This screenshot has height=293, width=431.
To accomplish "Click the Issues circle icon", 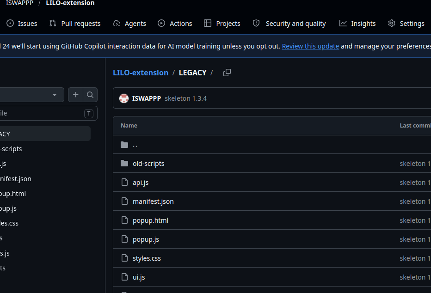I will 10,24.
